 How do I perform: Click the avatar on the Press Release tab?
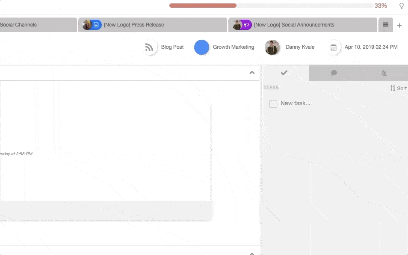click(87, 25)
